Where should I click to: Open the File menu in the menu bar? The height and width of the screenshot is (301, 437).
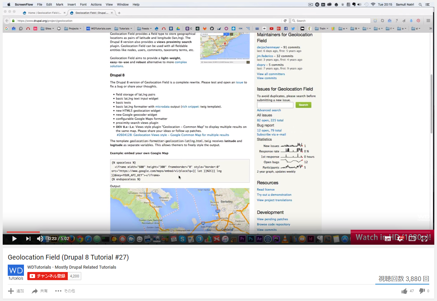(x=39, y=4)
